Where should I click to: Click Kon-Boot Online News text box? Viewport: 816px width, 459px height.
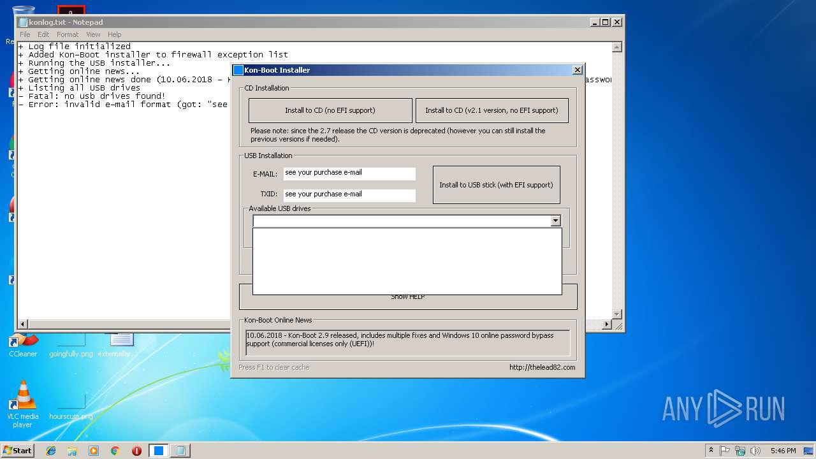[x=408, y=343]
